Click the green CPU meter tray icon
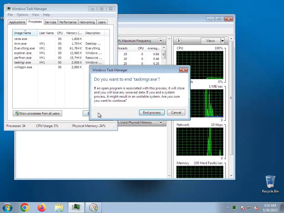284x213 pixels. point(234,207)
